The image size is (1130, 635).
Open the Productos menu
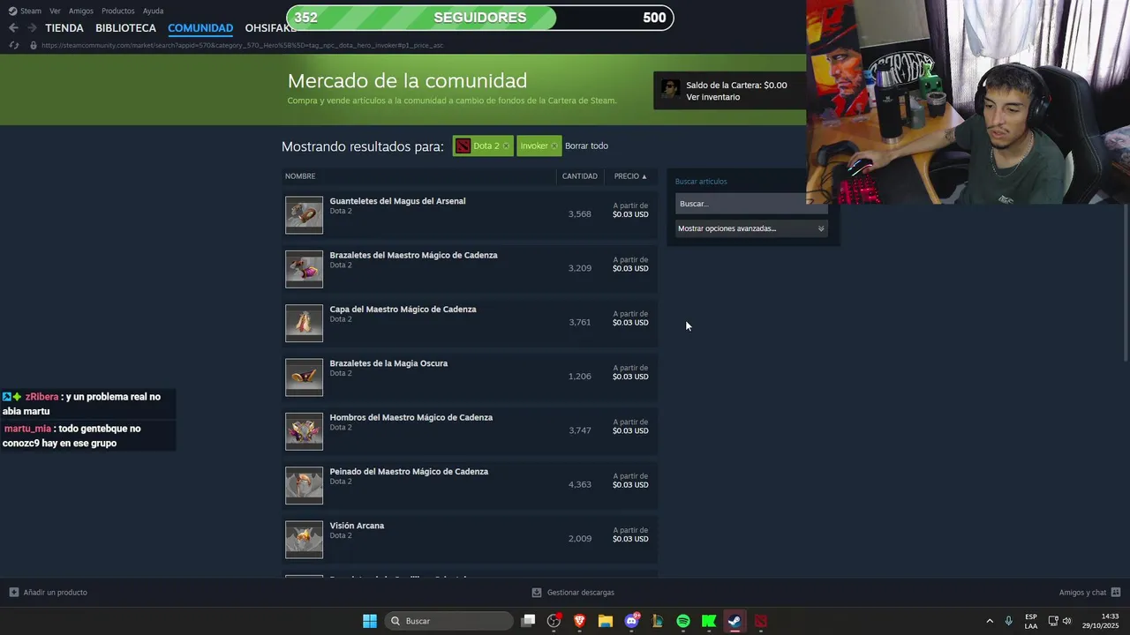(x=117, y=11)
